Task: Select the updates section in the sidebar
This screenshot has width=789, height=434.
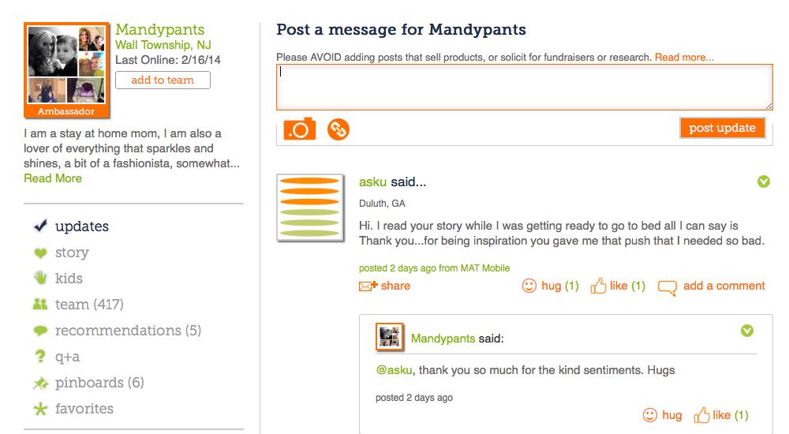Action: click(82, 226)
